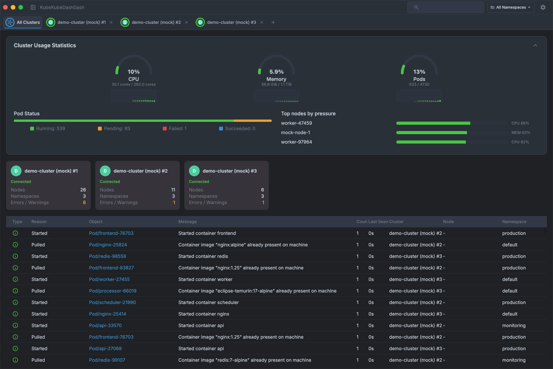Click Nodes count 11 on cluster #2 card
This screenshot has height=369, width=553.
pos(173,190)
